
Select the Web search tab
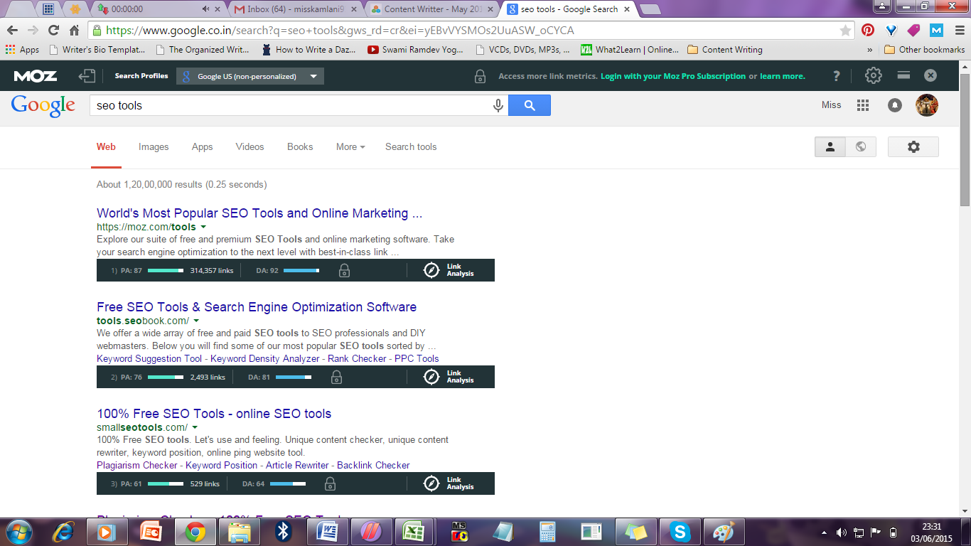(106, 146)
